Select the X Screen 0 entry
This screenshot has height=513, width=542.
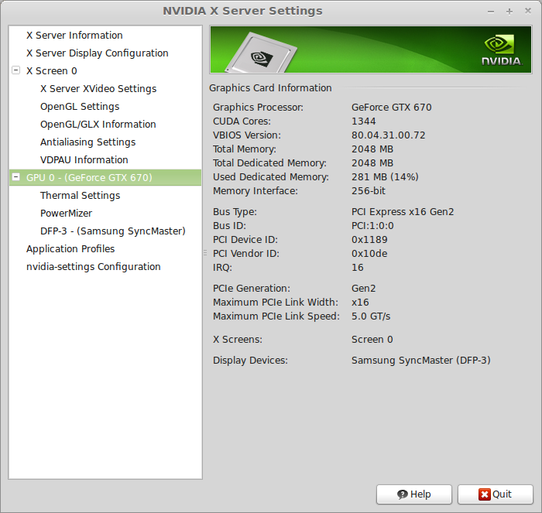[x=52, y=71]
